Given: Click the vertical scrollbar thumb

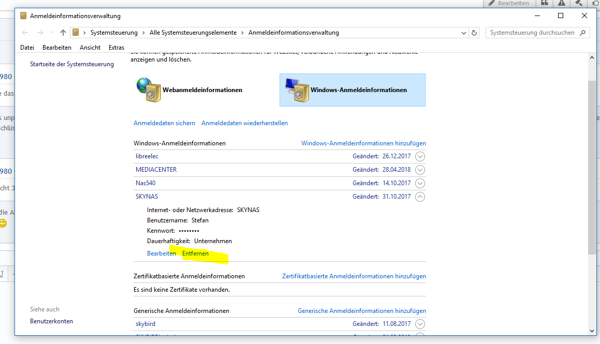Looking at the screenshot, I should tap(592, 167).
